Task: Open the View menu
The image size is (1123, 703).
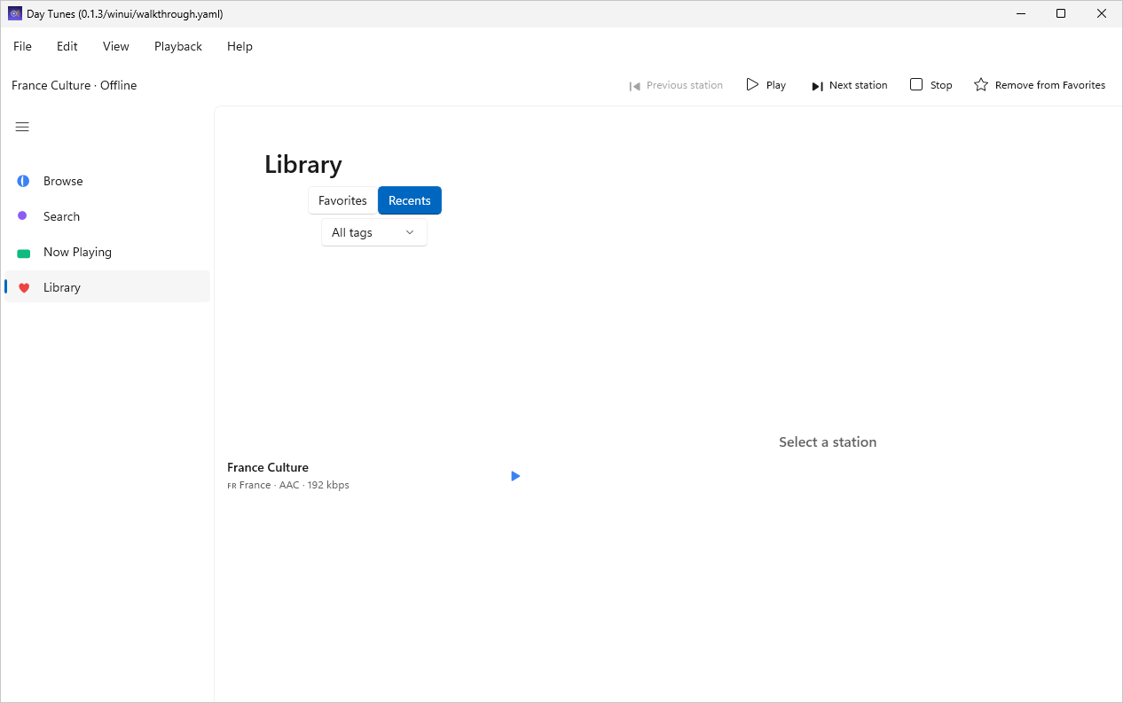Action: click(116, 46)
